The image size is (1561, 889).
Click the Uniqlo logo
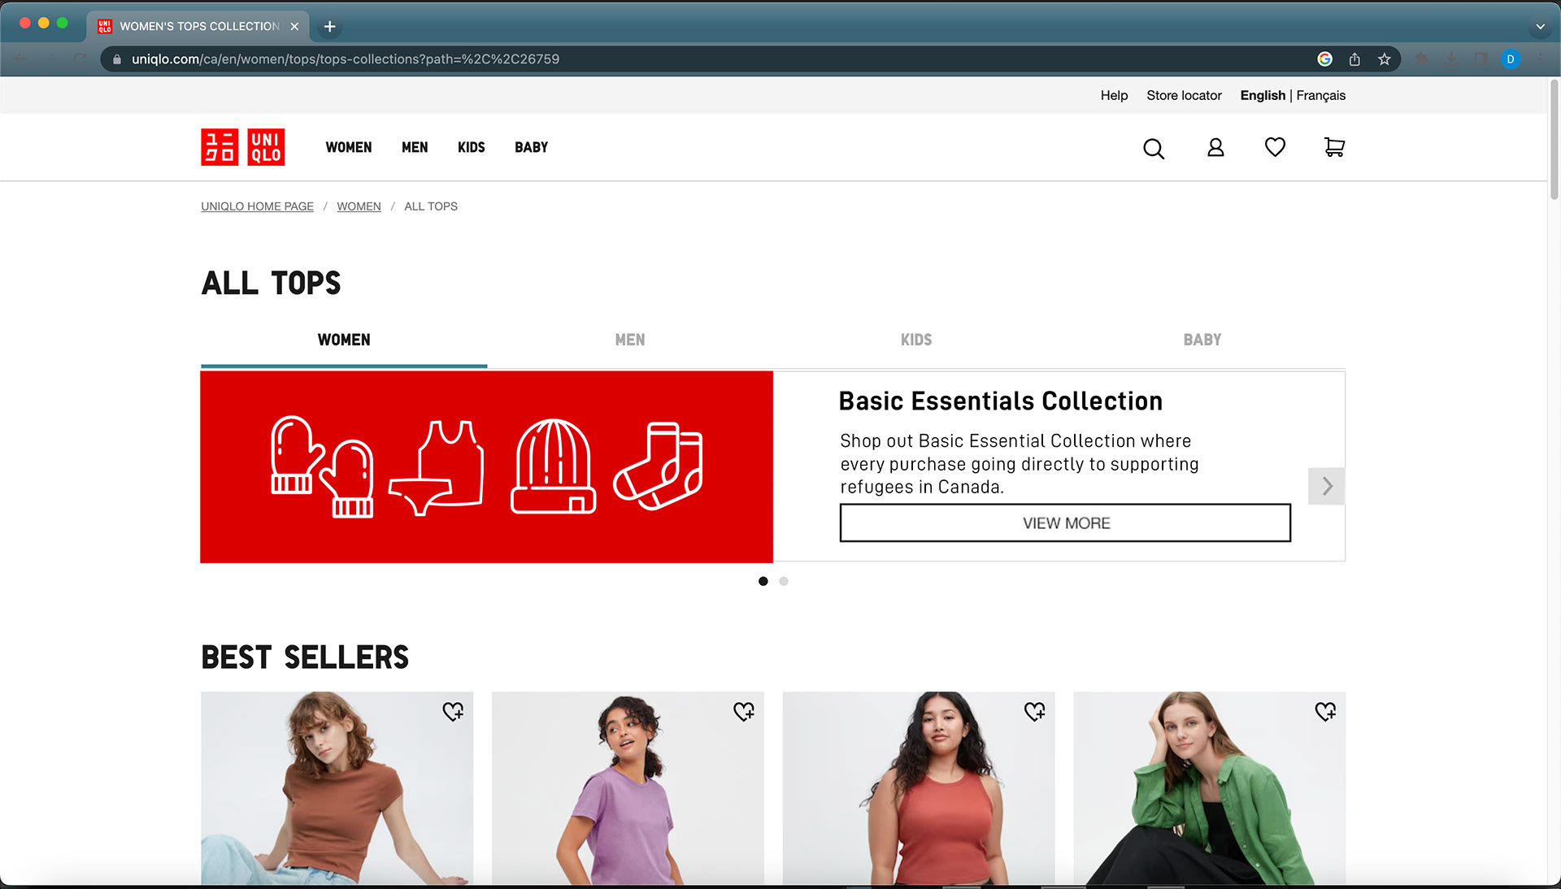point(242,147)
